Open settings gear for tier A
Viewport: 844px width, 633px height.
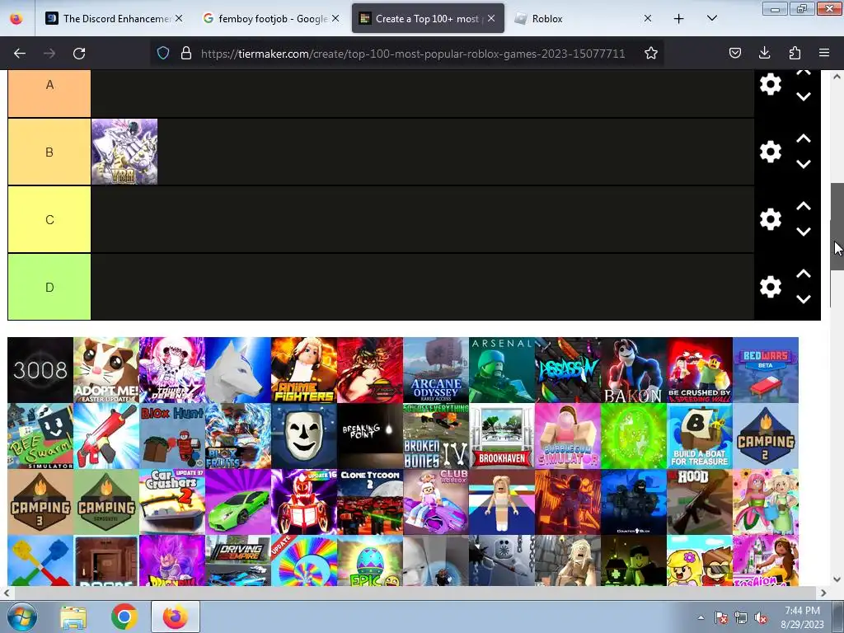pos(771,85)
